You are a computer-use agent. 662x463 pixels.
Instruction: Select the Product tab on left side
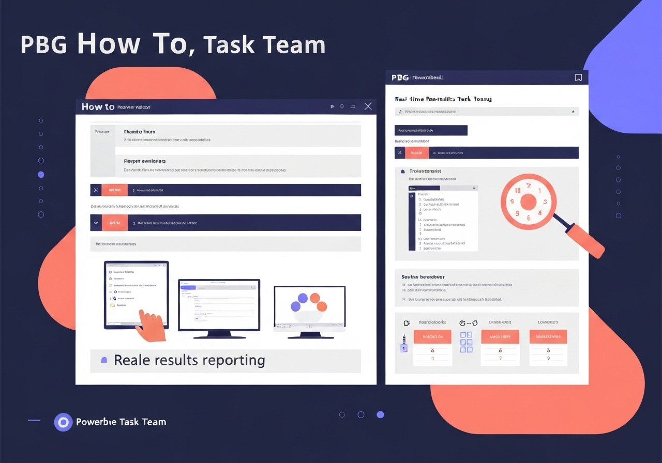click(102, 132)
